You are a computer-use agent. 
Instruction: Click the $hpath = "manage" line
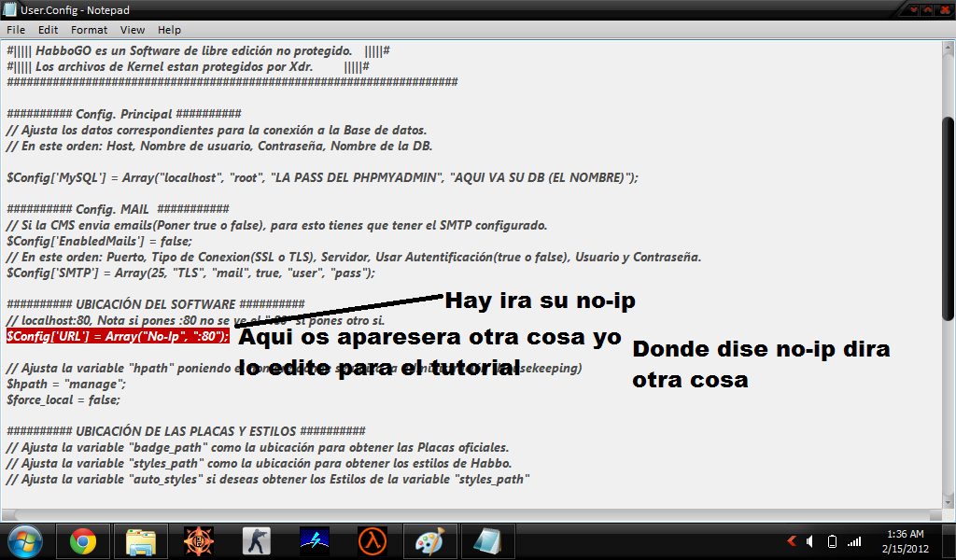click(x=66, y=384)
